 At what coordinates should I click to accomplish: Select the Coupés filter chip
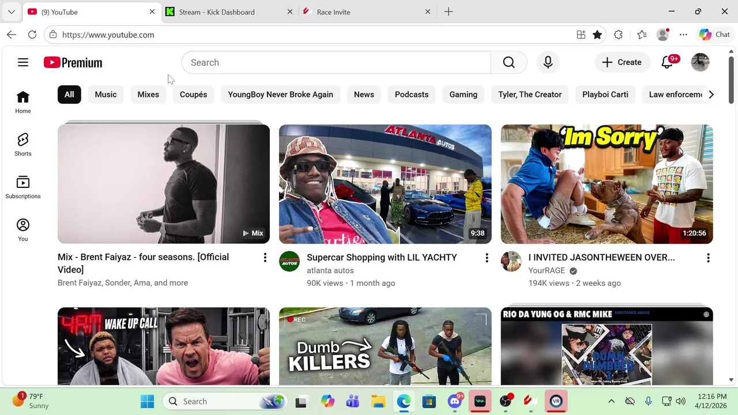(x=193, y=95)
